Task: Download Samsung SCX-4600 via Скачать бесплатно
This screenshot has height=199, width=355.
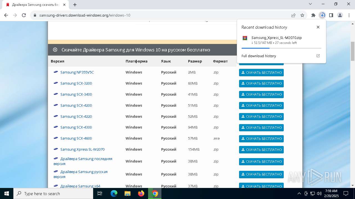Action: [x=261, y=139]
